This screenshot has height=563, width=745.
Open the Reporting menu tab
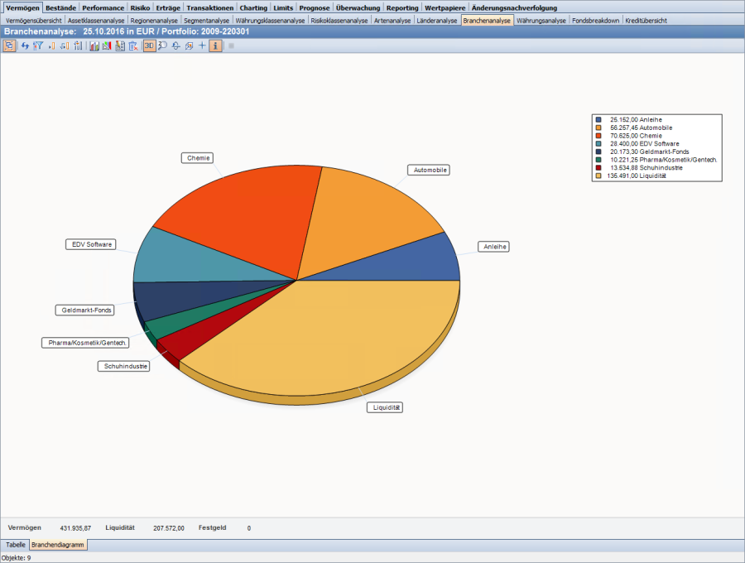coord(402,7)
